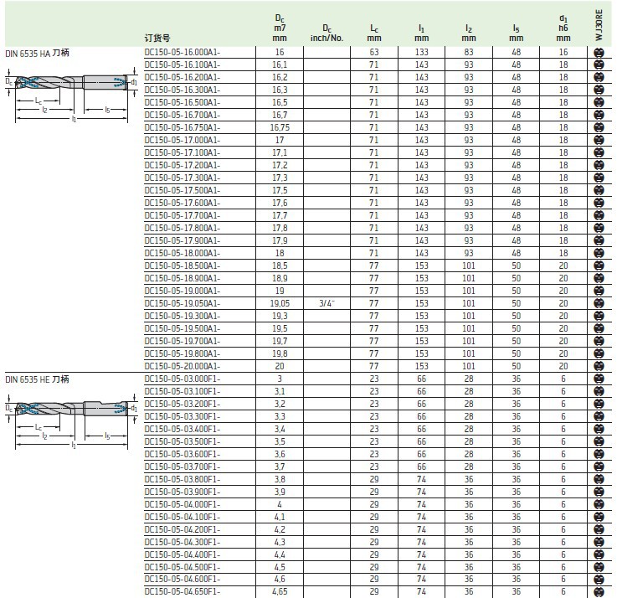Viewport: 617px width, 598px height.
Task: Click the DIN 6535 HA 刀柄 section label
Action: (x=38, y=52)
